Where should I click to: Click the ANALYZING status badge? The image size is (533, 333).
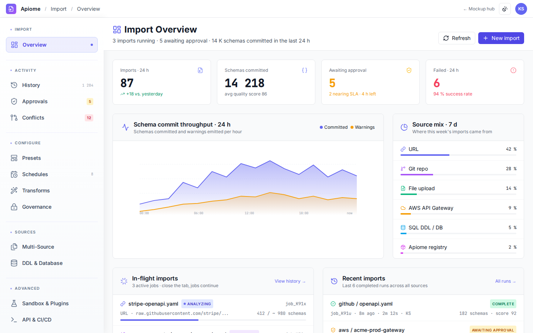click(x=197, y=304)
